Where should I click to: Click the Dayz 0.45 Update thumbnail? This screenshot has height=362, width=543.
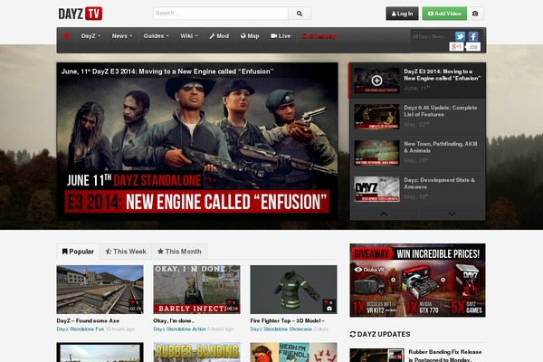(x=376, y=117)
